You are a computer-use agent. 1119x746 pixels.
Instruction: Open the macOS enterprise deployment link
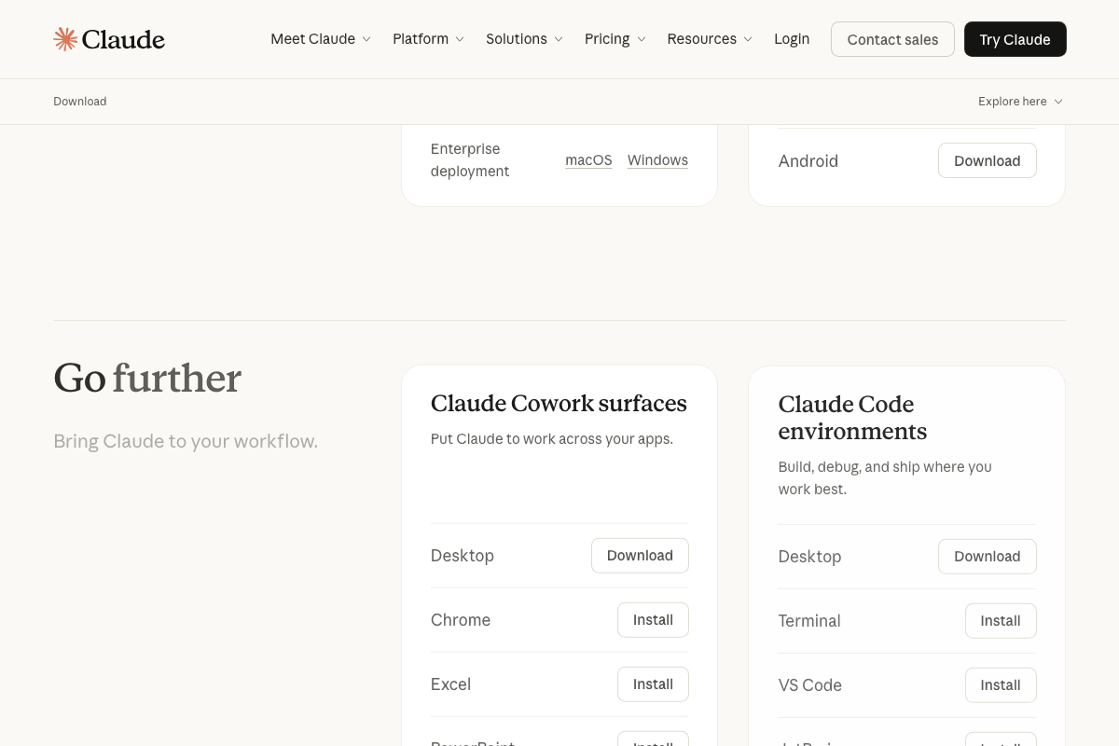588,159
